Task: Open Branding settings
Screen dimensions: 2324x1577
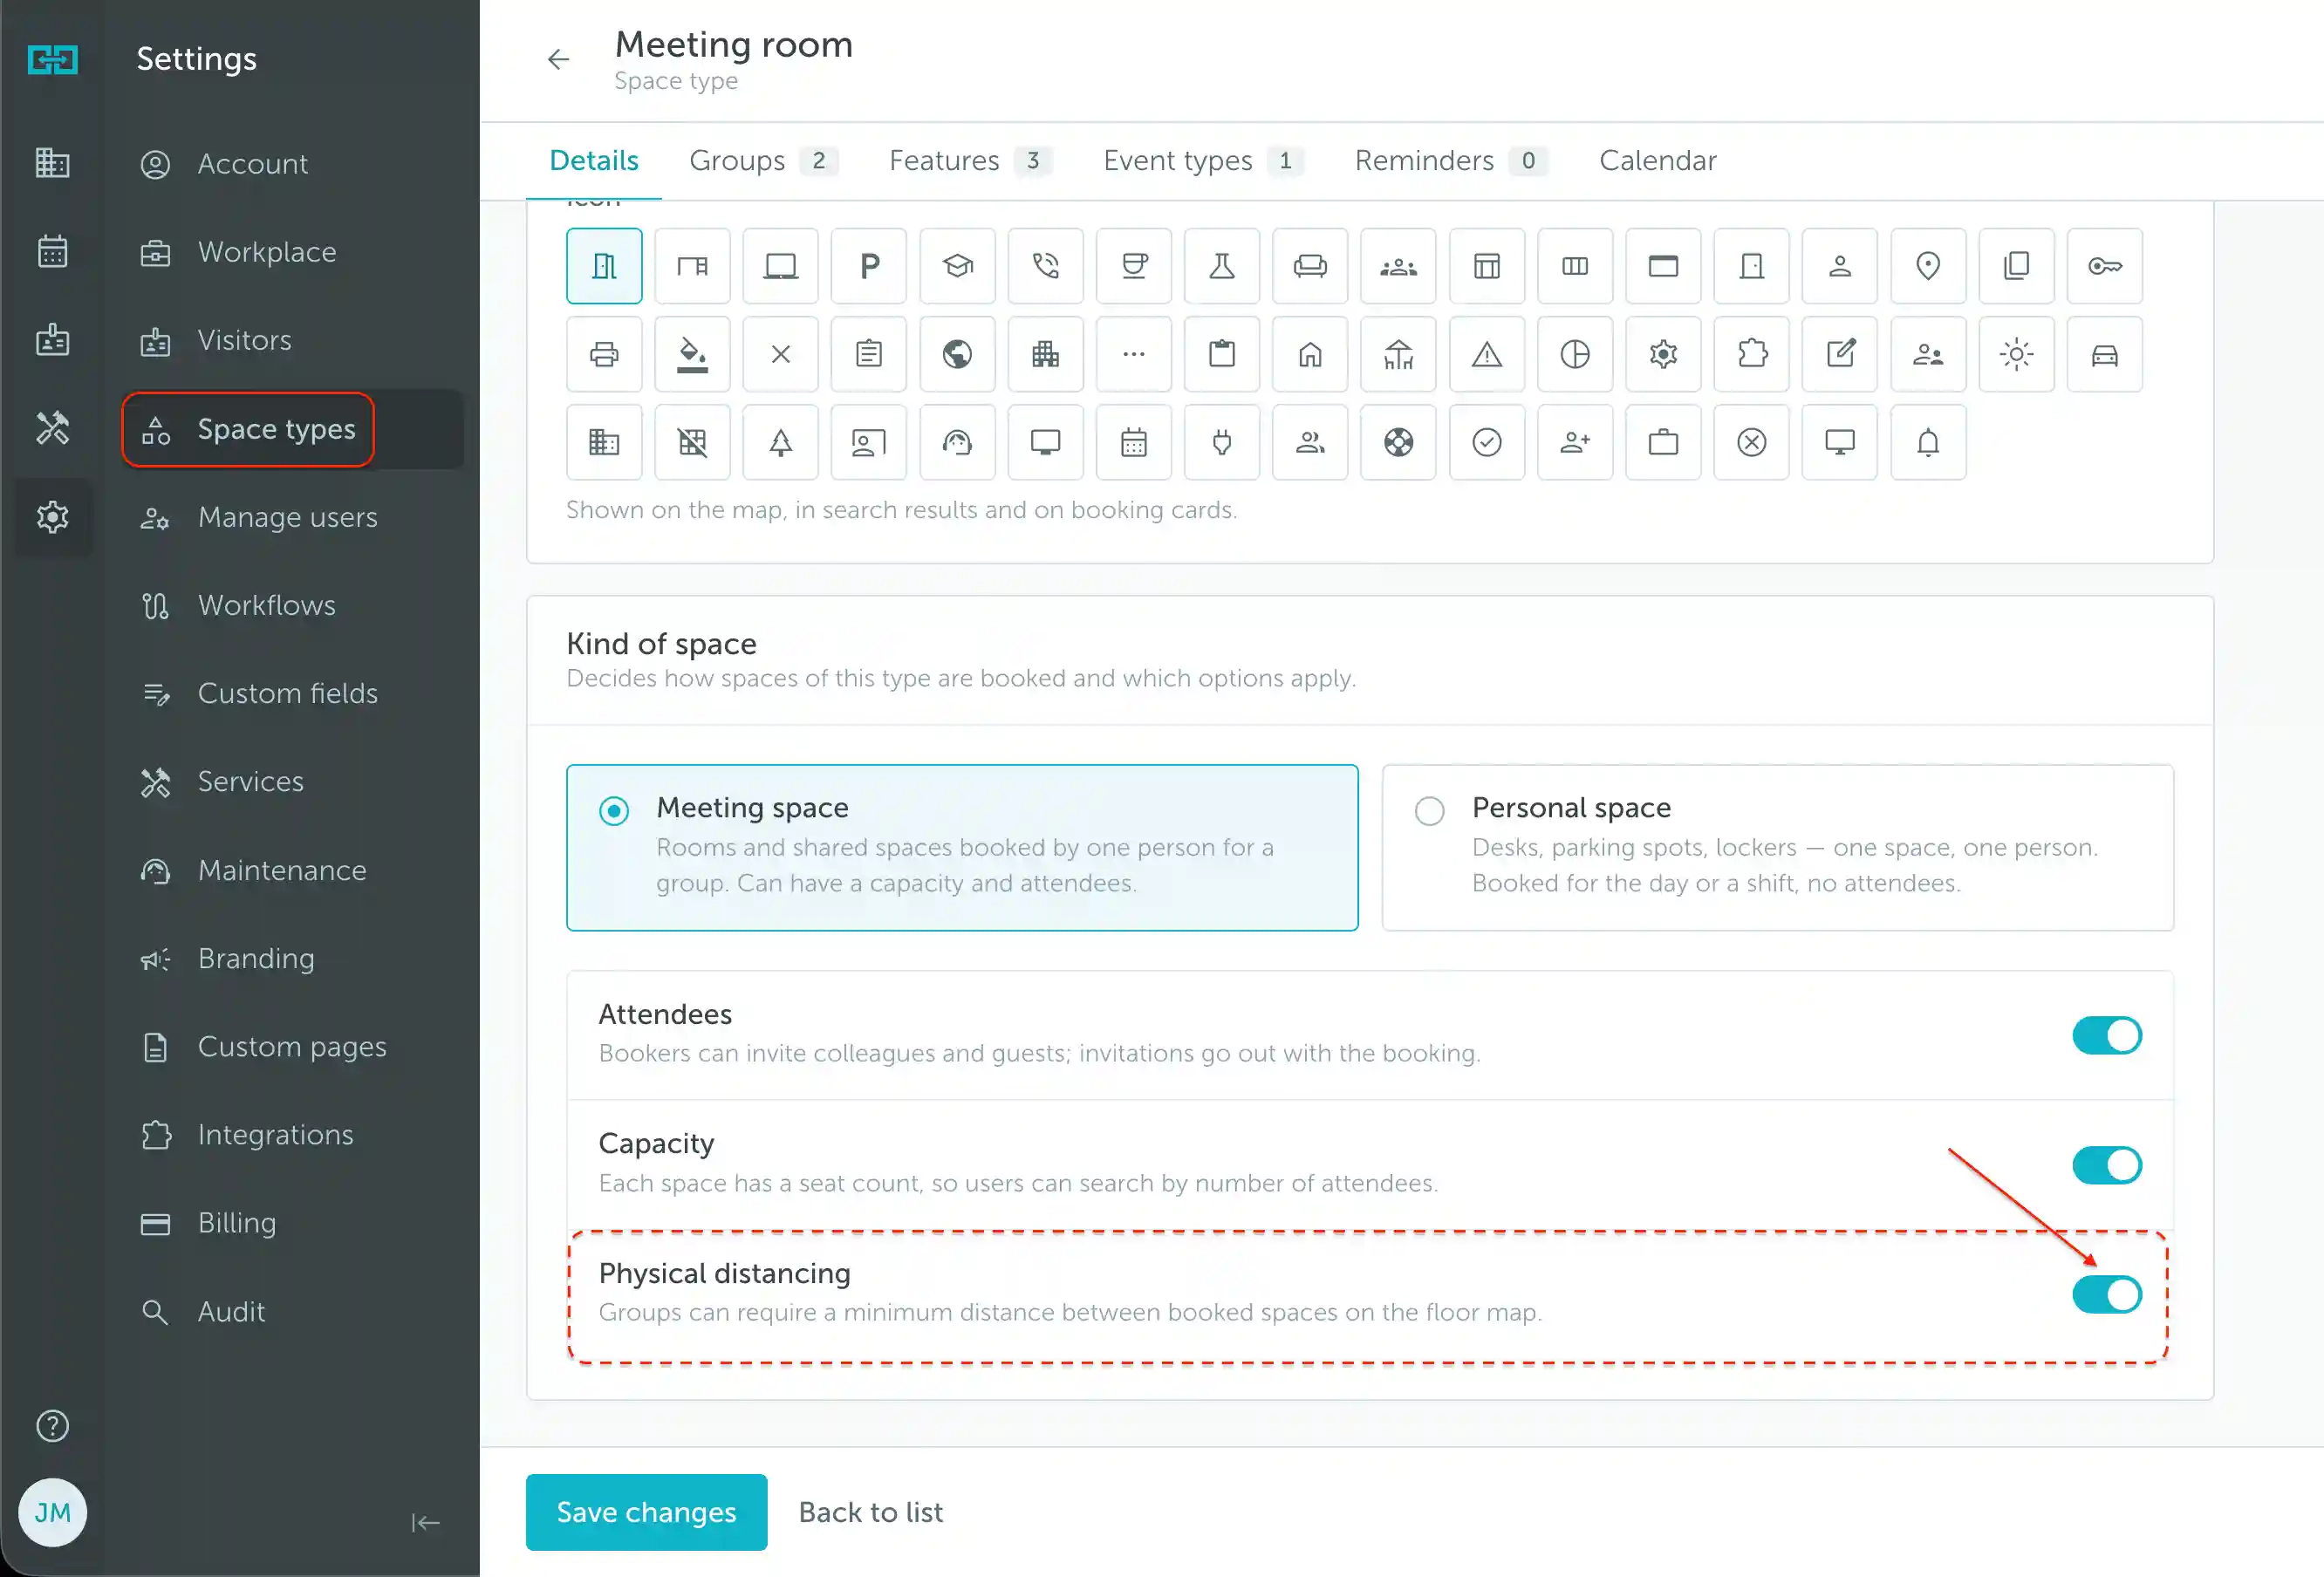Action: 293,958
